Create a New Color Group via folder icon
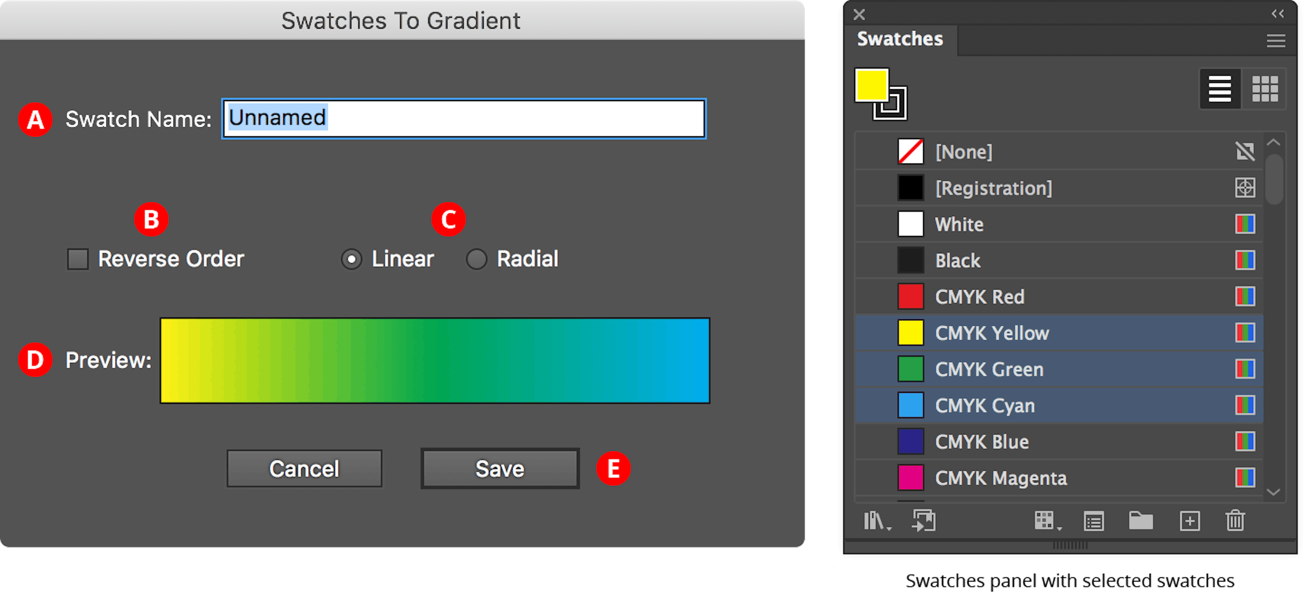1307x598 pixels. point(1142,521)
